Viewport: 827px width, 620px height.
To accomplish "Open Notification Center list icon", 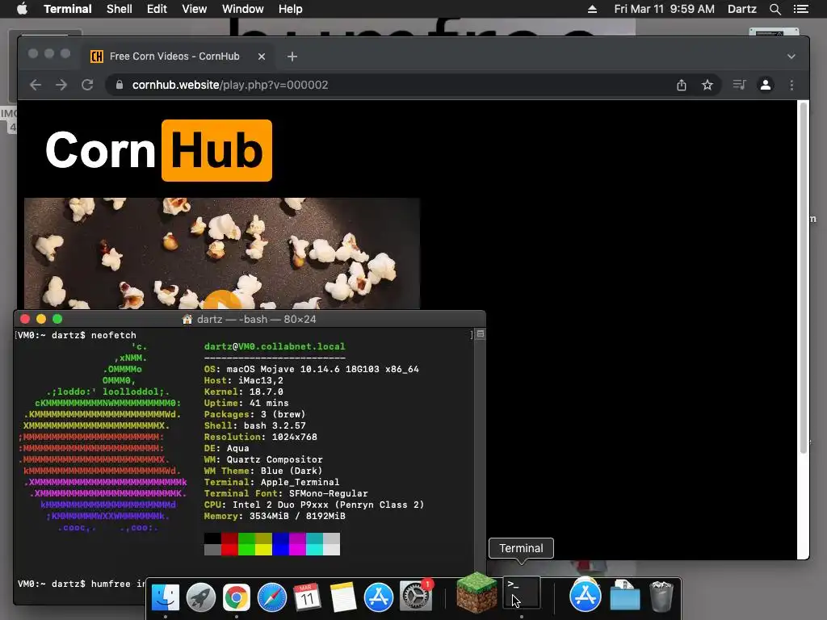I will (800, 9).
